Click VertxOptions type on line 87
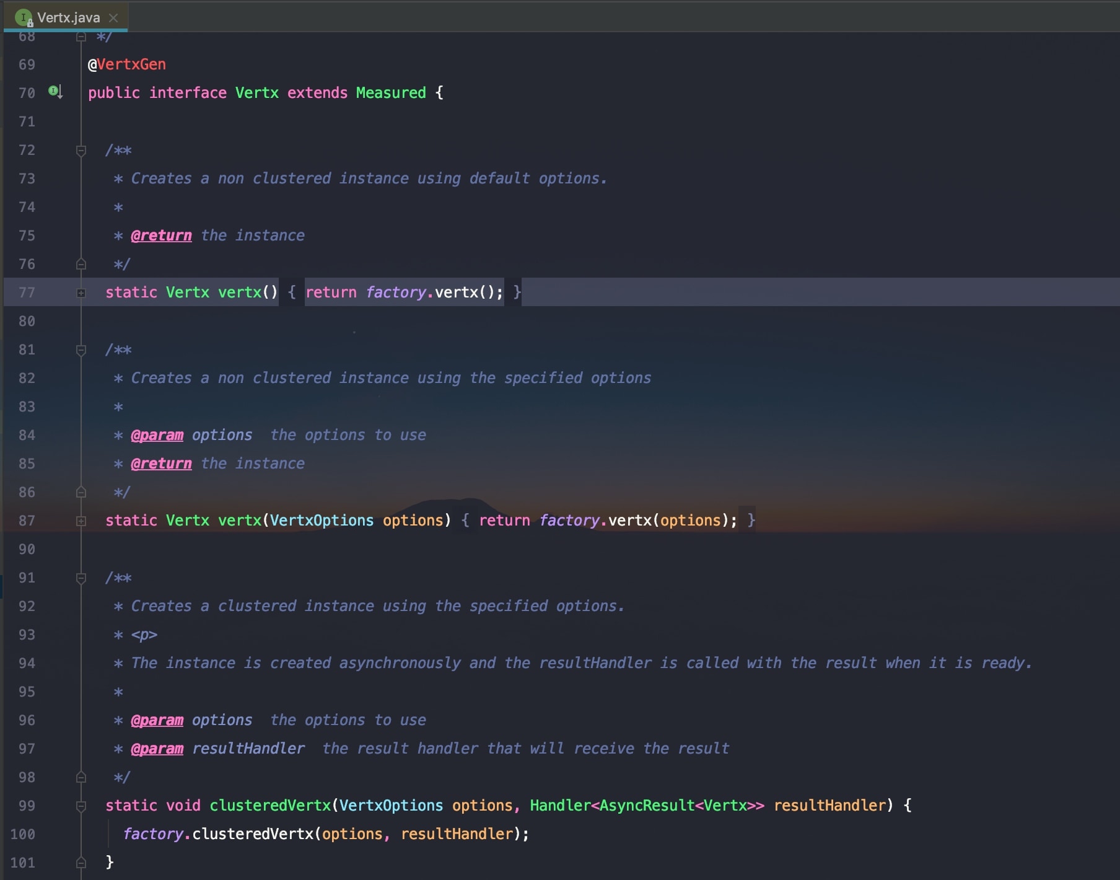This screenshot has height=880, width=1120. tap(322, 521)
